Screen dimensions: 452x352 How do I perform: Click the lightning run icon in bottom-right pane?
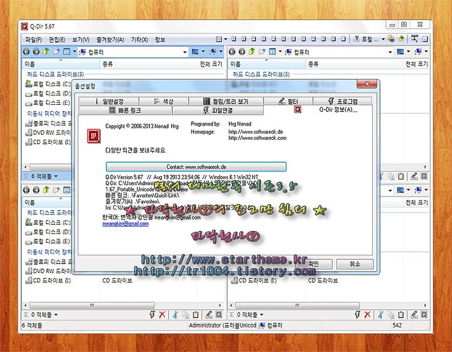click(357, 315)
